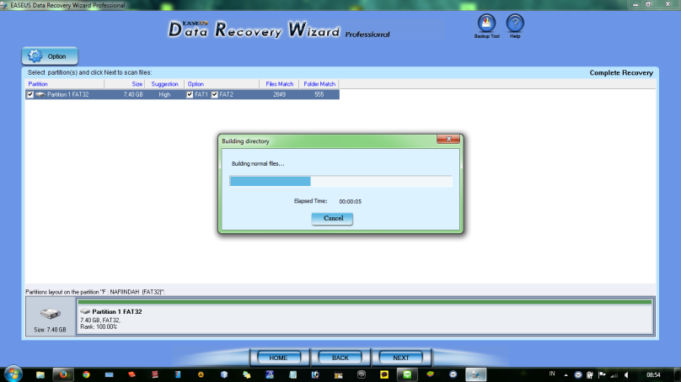The height and width of the screenshot is (382, 681).
Task: Open the white cube taskbar icon
Action: (x=223, y=374)
